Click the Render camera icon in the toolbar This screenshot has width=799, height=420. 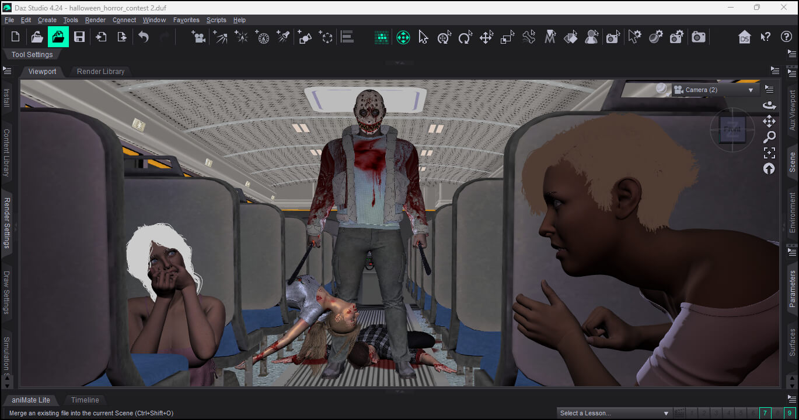pos(699,37)
